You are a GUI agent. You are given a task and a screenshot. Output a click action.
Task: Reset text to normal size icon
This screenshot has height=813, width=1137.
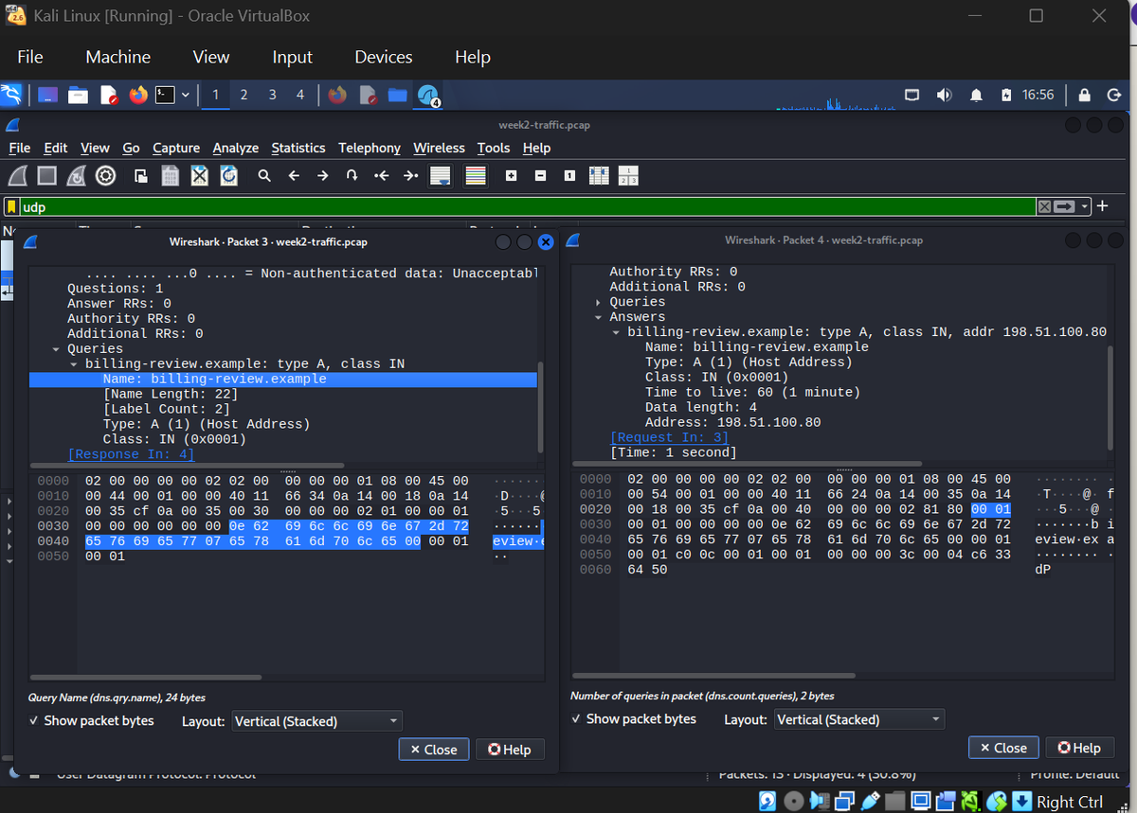[x=569, y=176]
